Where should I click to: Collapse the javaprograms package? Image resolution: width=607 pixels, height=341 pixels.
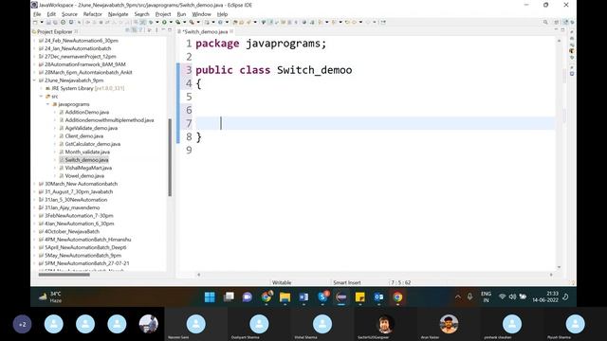pos(48,104)
